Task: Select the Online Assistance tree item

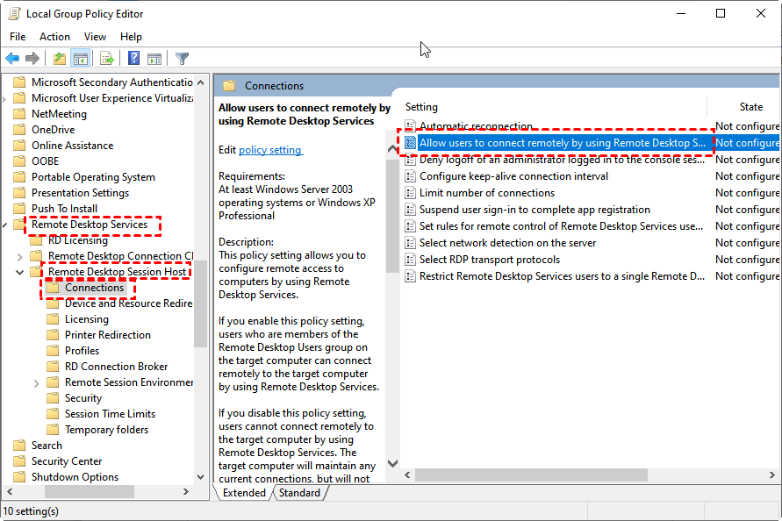Action: pos(72,146)
